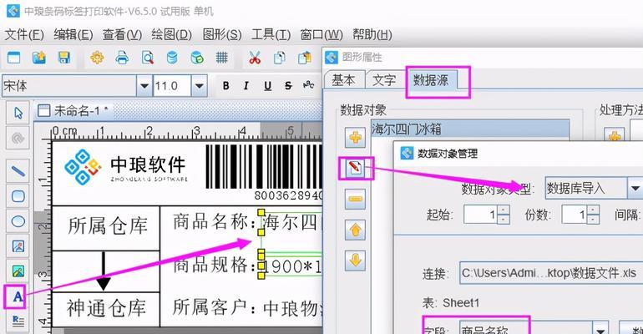Select the ellipse drawing tool
This screenshot has height=334, width=643.
point(18,221)
